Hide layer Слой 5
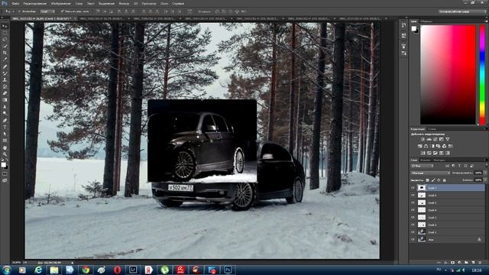 [413, 202]
